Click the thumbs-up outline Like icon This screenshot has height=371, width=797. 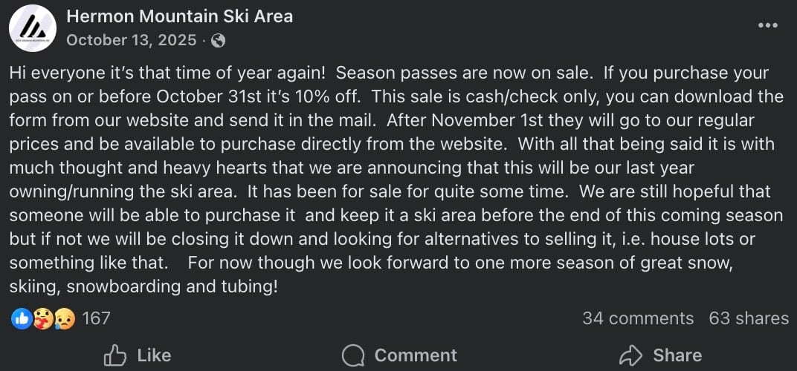click(x=114, y=356)
